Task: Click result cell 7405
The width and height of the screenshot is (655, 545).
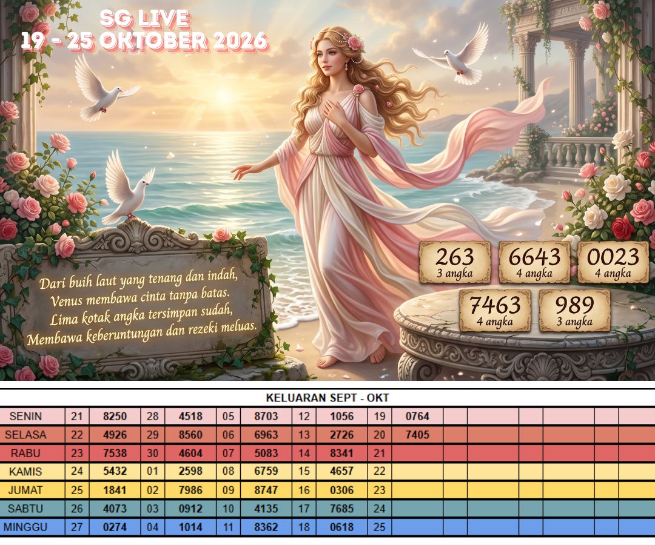Action: [417, 435]
